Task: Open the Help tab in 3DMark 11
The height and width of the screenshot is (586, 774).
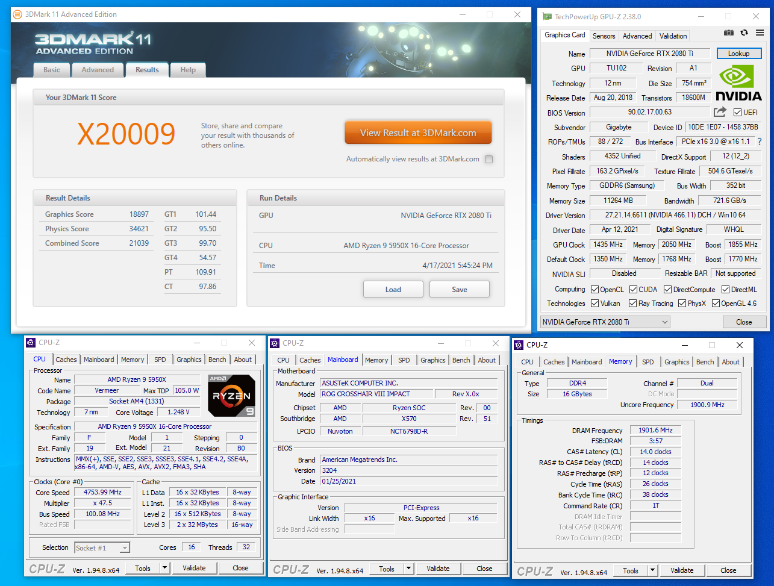Action: (x=188, y=70)
